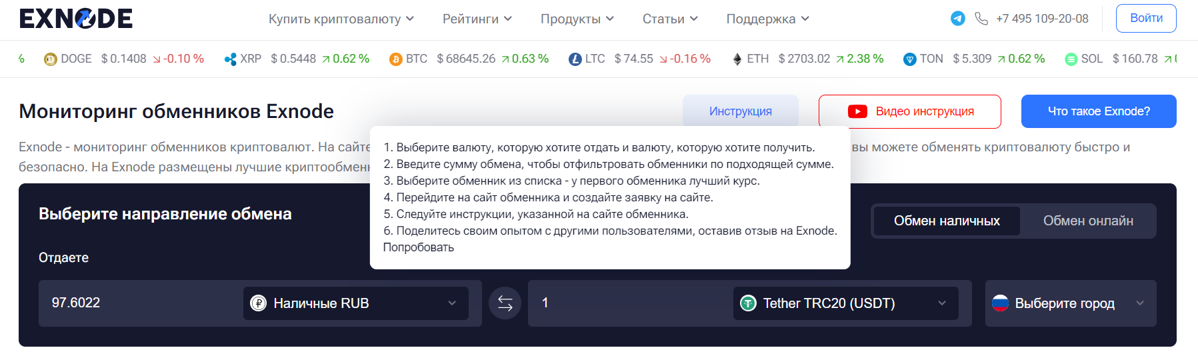Screen dimensions: 1198x356
Task: Click the TON price $5.309
Action: coord(972,59)
